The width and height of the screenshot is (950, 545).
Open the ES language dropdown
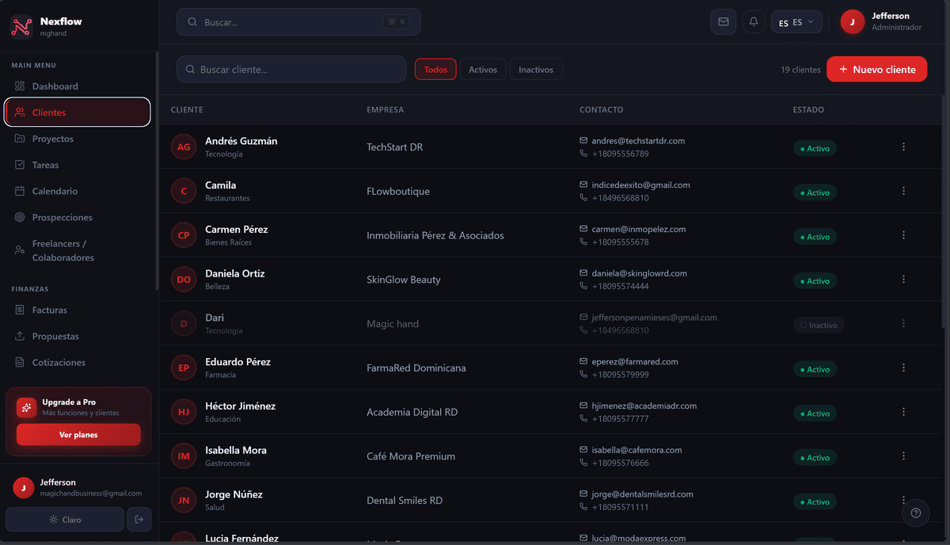[x=796, y=22]
